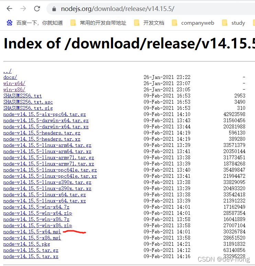Screen dimensions: 255x266
Task: Click the browser back arrow
Action: pyautogui.click(x=9, y=9)
